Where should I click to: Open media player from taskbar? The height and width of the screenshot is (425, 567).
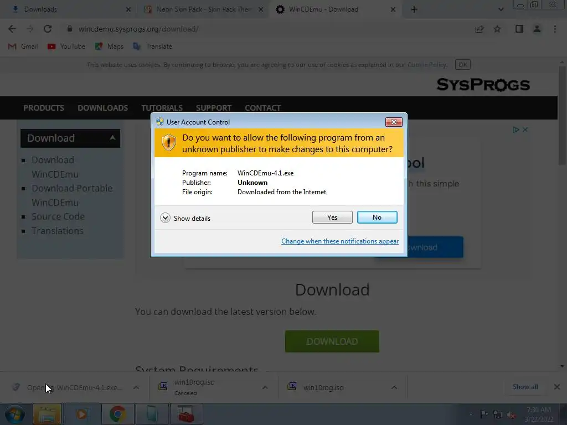[82, 414]
